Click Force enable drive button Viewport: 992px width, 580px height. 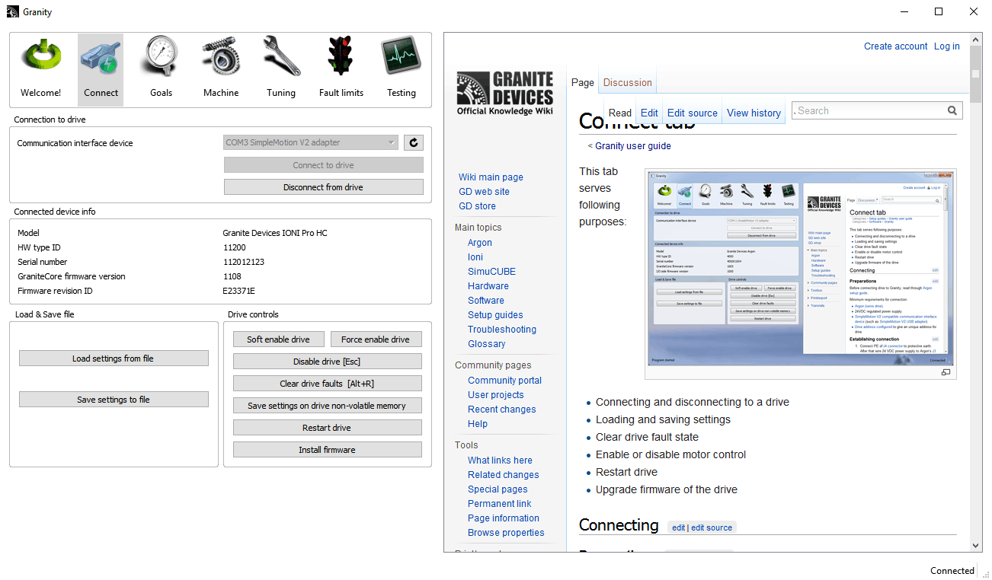pyautogui.click(x=376, y=339)
